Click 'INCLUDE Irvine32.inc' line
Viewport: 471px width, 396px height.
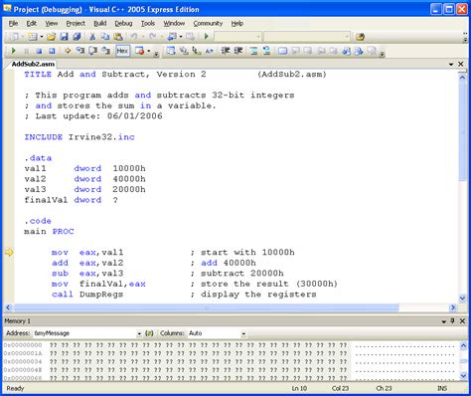click(x=79, y=137)
